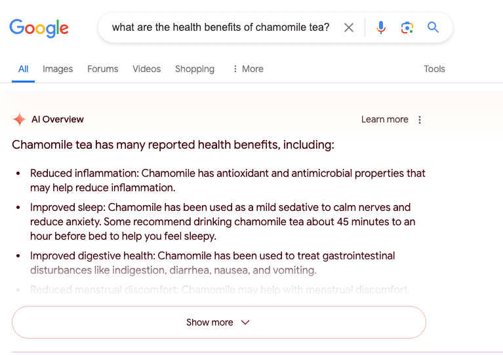Click into the search query field
Image resolution: width=503 pixels, height=355 pixels.
(x=220, y=28)
